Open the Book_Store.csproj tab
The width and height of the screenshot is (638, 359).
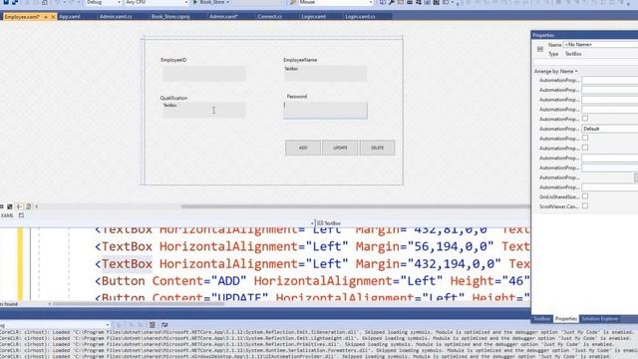coord(170,17)
